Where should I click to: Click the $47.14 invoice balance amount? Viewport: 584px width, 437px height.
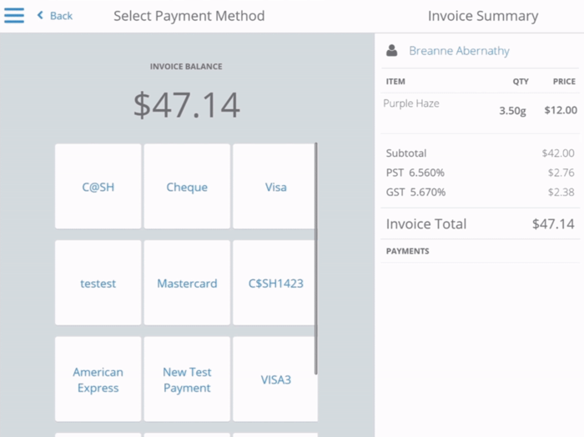(187, 105)
